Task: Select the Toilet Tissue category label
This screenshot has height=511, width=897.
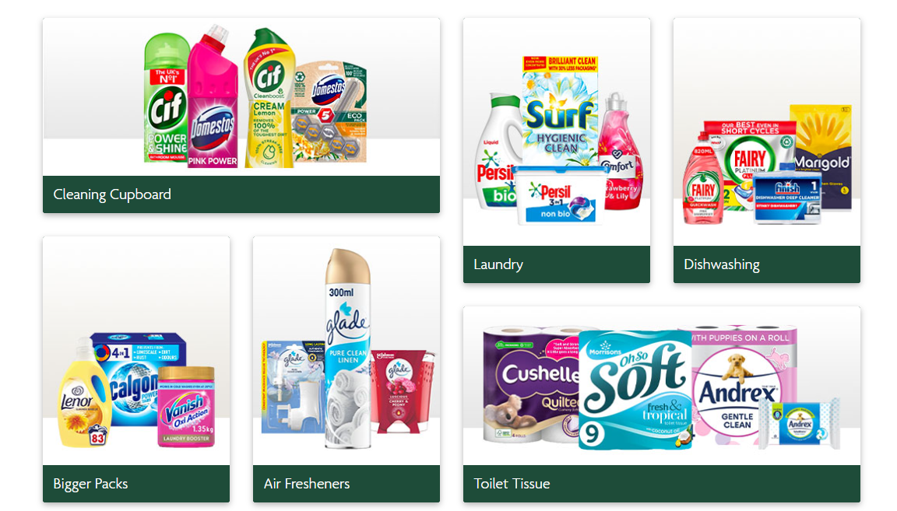Action: point(512,484)
